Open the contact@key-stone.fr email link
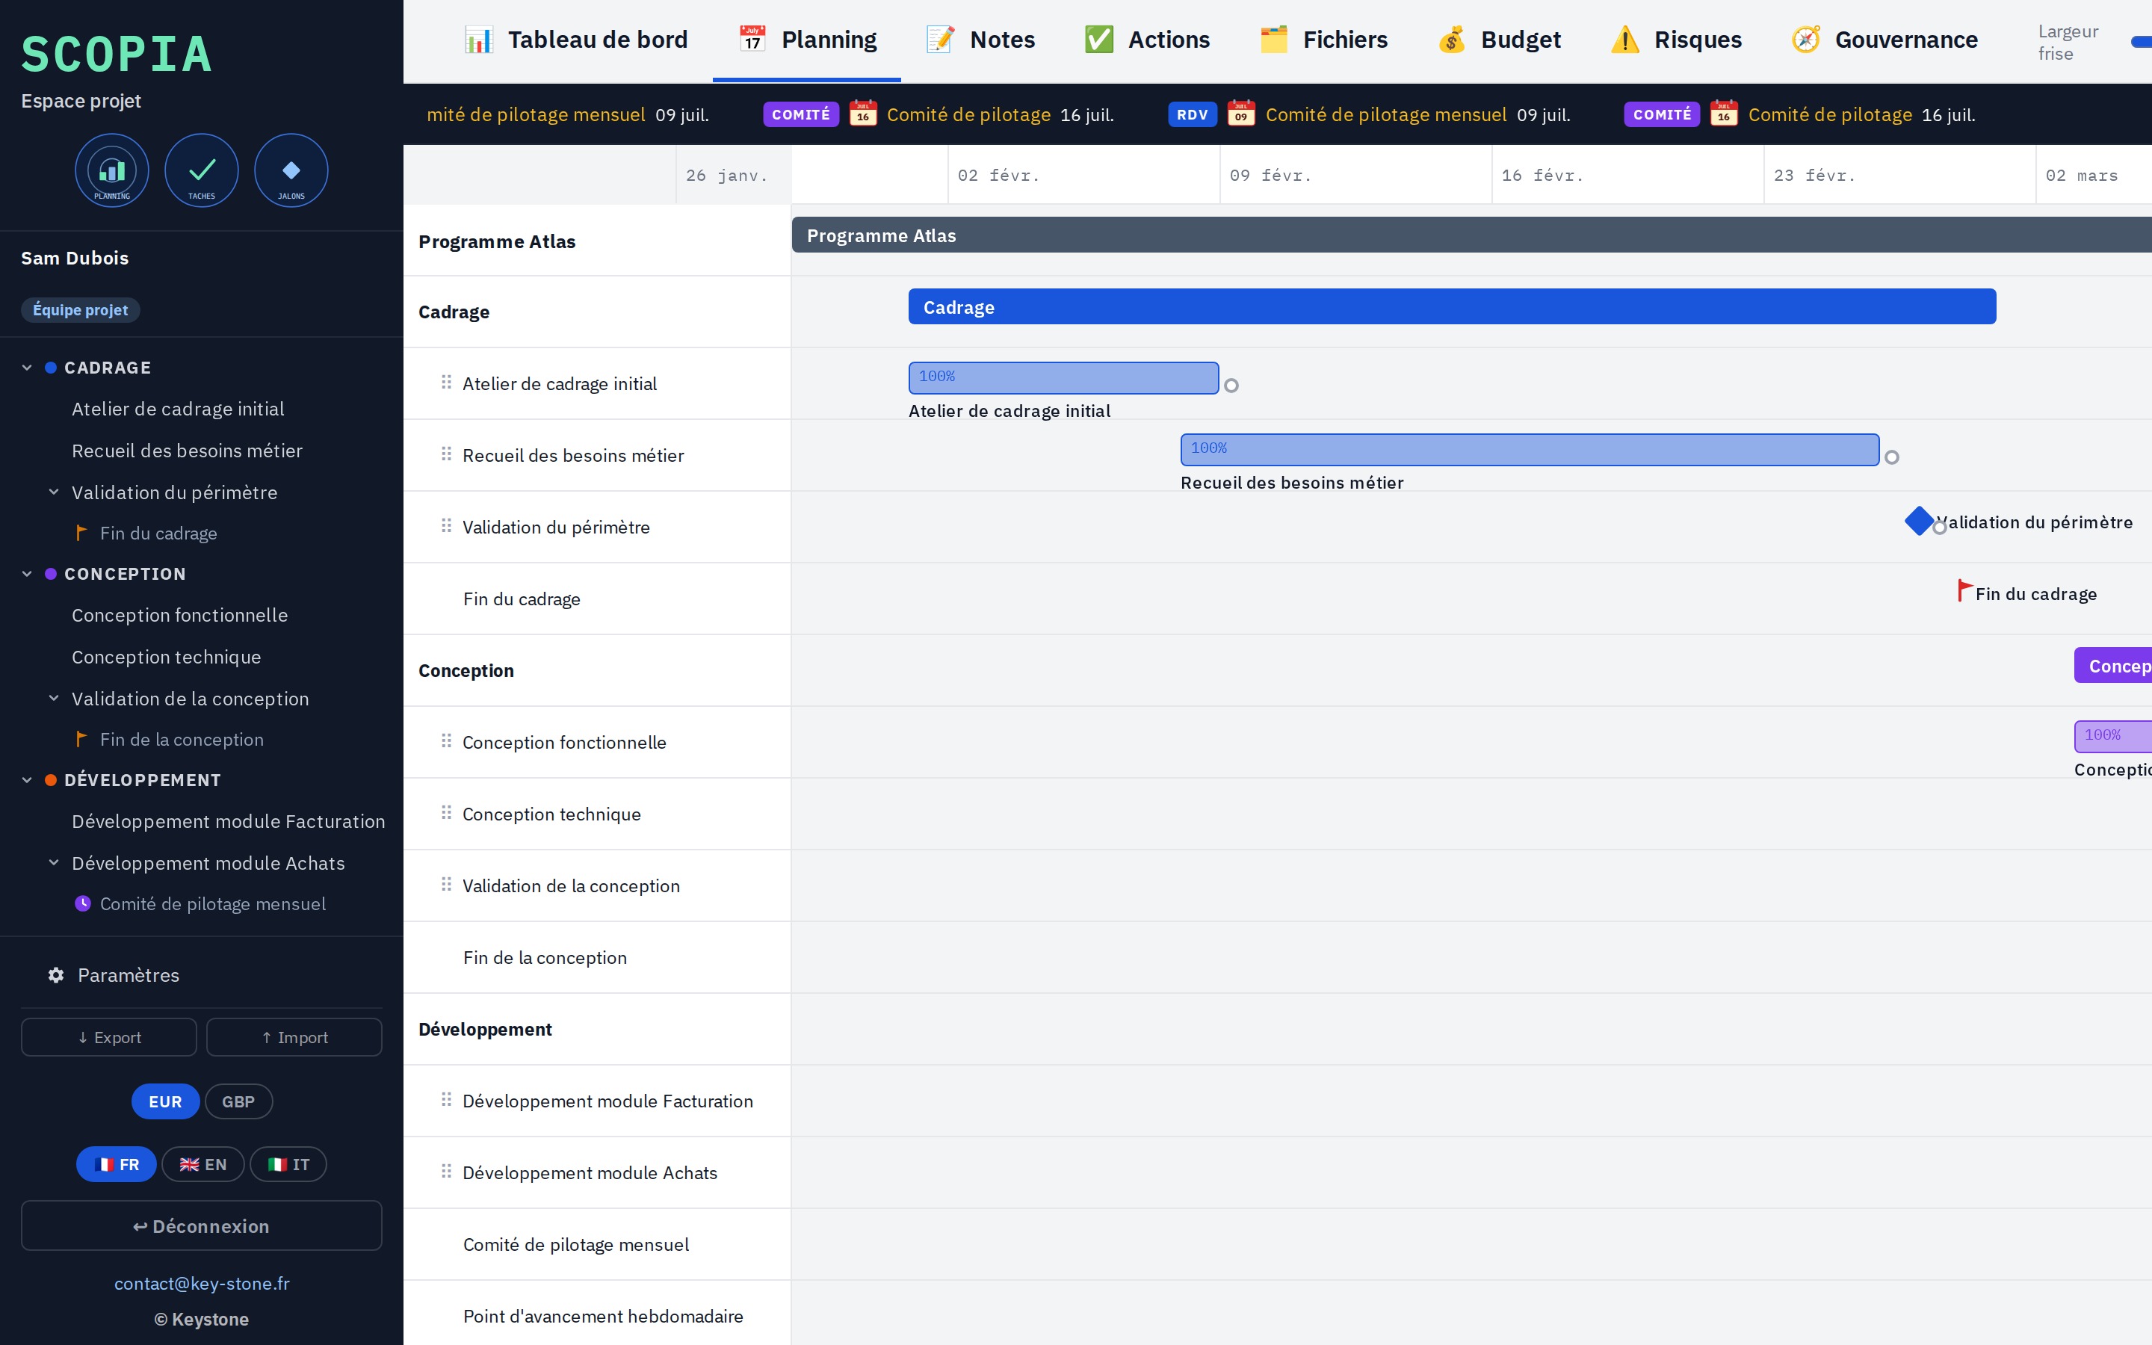Screen dimensions: 2152x1345 tap(202, 1284)
